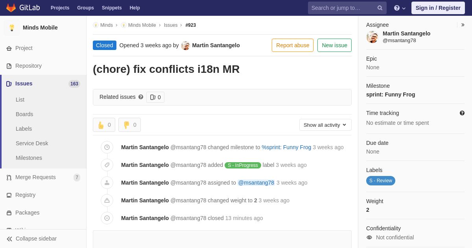
Task: Click the Merge Requests count badge 7
Action: click(x=77, y=178)
